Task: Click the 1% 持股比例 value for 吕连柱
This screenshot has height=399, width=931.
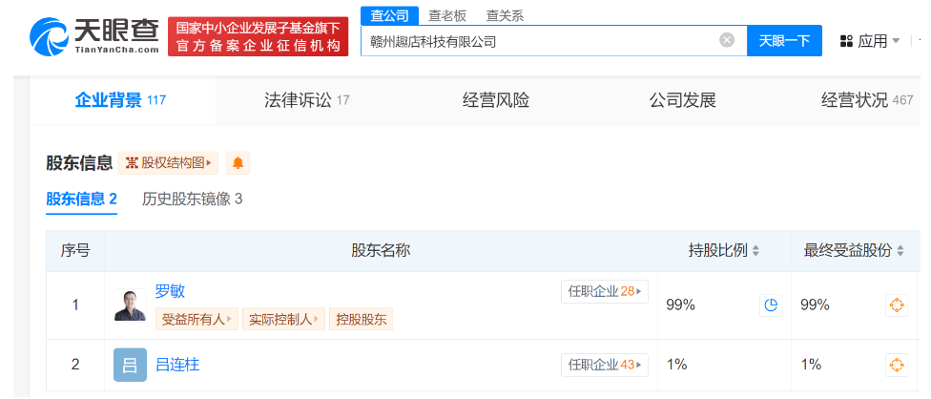Action: tap(677, 365)
